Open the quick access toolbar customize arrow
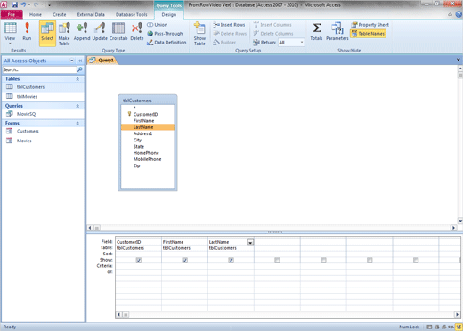Screen dimensions: 463x331 [49, 4]
